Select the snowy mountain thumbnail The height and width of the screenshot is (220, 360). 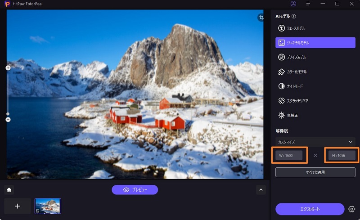pos(48,206)
